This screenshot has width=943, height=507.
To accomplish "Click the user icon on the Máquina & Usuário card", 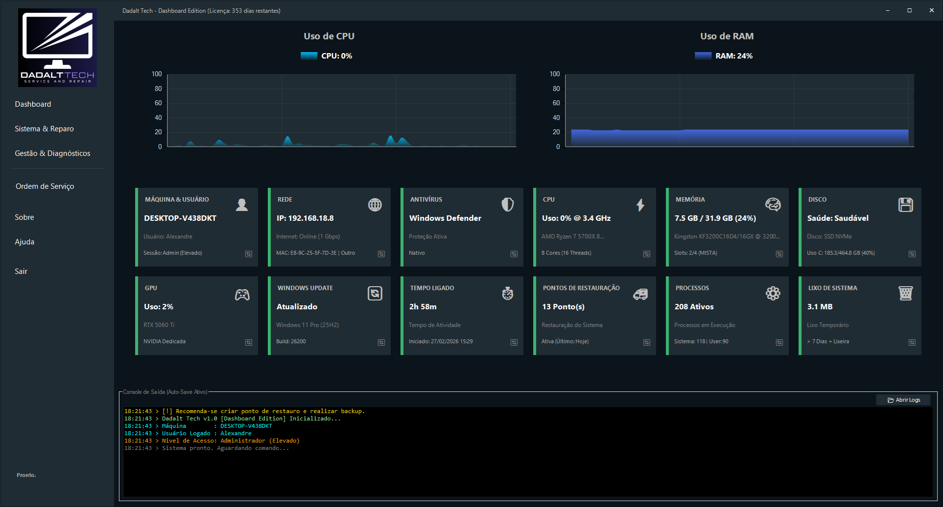I will (242, 205).
